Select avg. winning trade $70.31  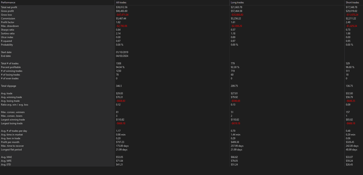tap(119, 97)
